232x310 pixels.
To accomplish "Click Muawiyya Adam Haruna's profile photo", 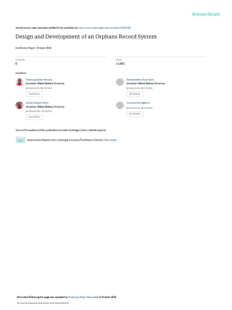I will [x=19, y=82].
